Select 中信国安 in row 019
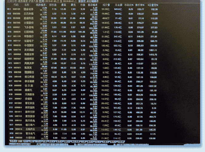Screen dimensions: 205x152 [29, 45]
